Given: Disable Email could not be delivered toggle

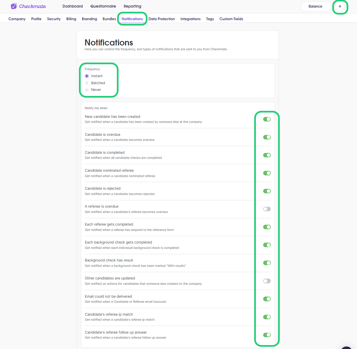Looking at the screenshot, I should (x=267, y=299).
